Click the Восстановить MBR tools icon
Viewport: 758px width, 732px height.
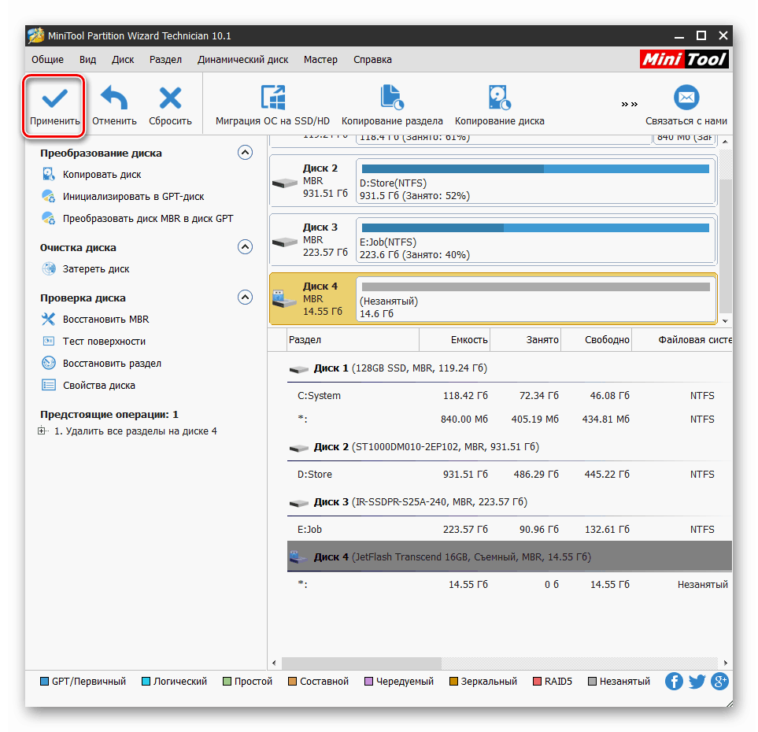tap(48, 319)
